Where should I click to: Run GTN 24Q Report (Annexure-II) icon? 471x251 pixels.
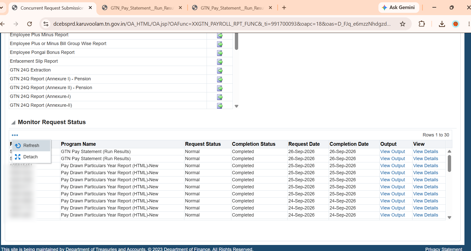tap(220, 106)
